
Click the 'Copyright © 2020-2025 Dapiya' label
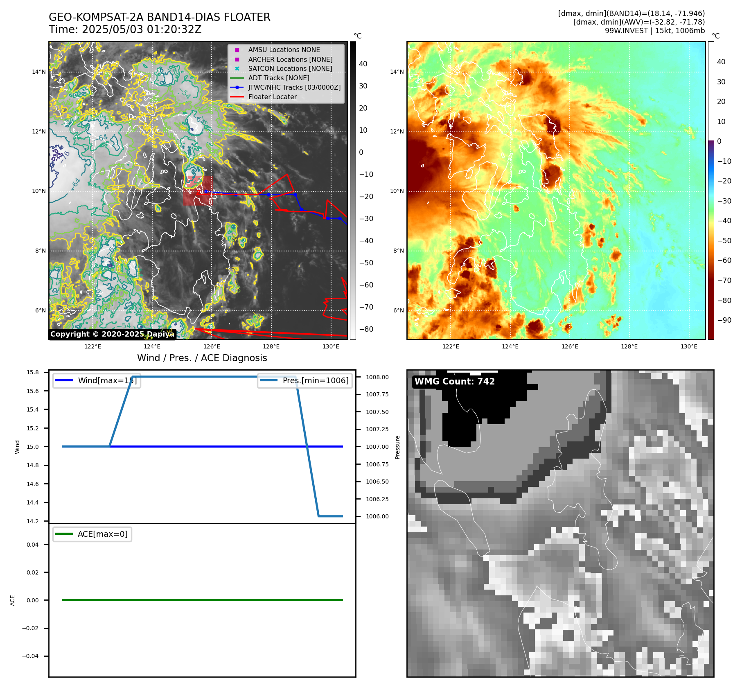(x=112, y=334)
